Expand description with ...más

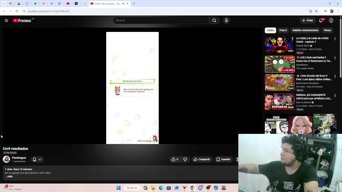click(9, 177)
